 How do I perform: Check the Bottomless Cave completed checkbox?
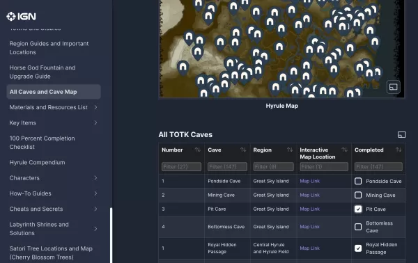pos(358,227)
